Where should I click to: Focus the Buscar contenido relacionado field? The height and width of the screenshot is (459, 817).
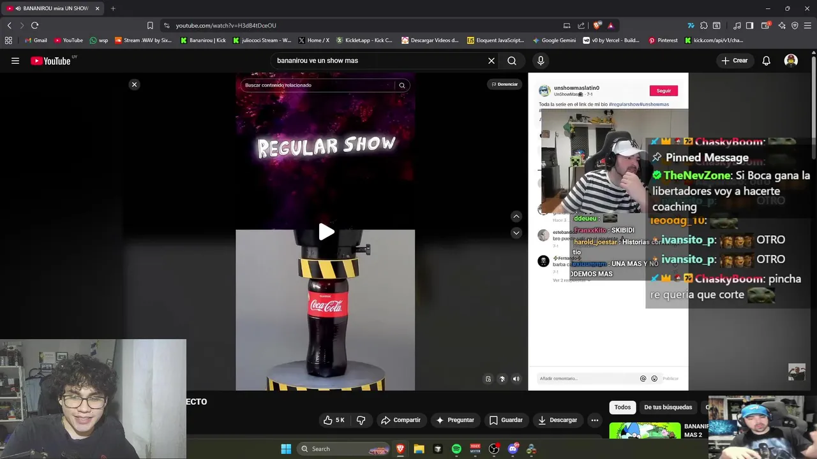coord(318,85)
